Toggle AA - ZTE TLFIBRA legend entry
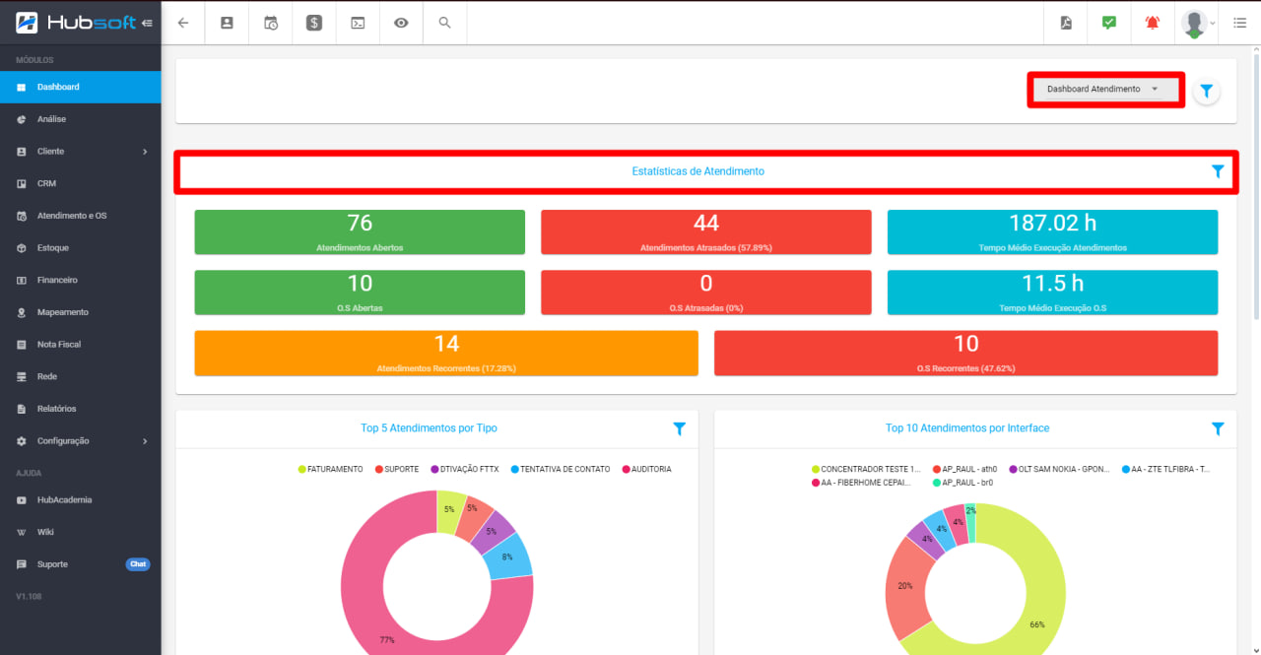The height and width of the screenshot is (655, 1261). tap(1165, 469)
